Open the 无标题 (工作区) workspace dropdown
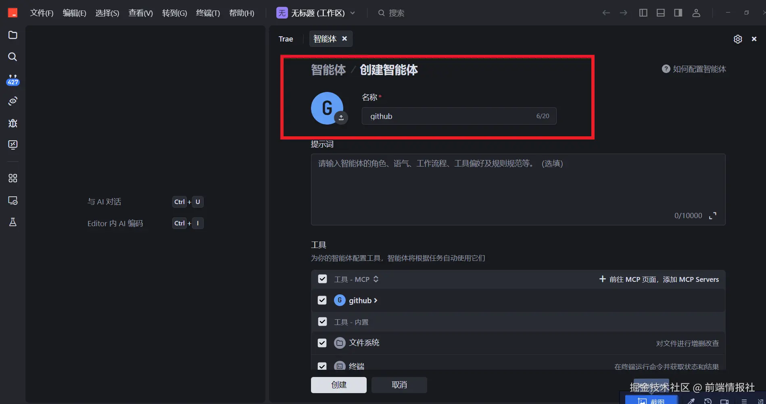Screen dimensions: 766x404 pyautogui.click(x=316, y=13)
